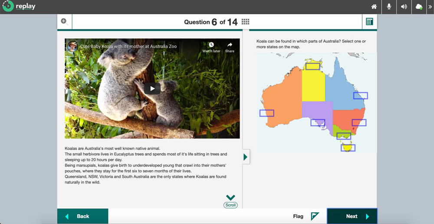The height and width of the screenshot is (224, 434).
Task: Go to the home icon
Action: 374,7
